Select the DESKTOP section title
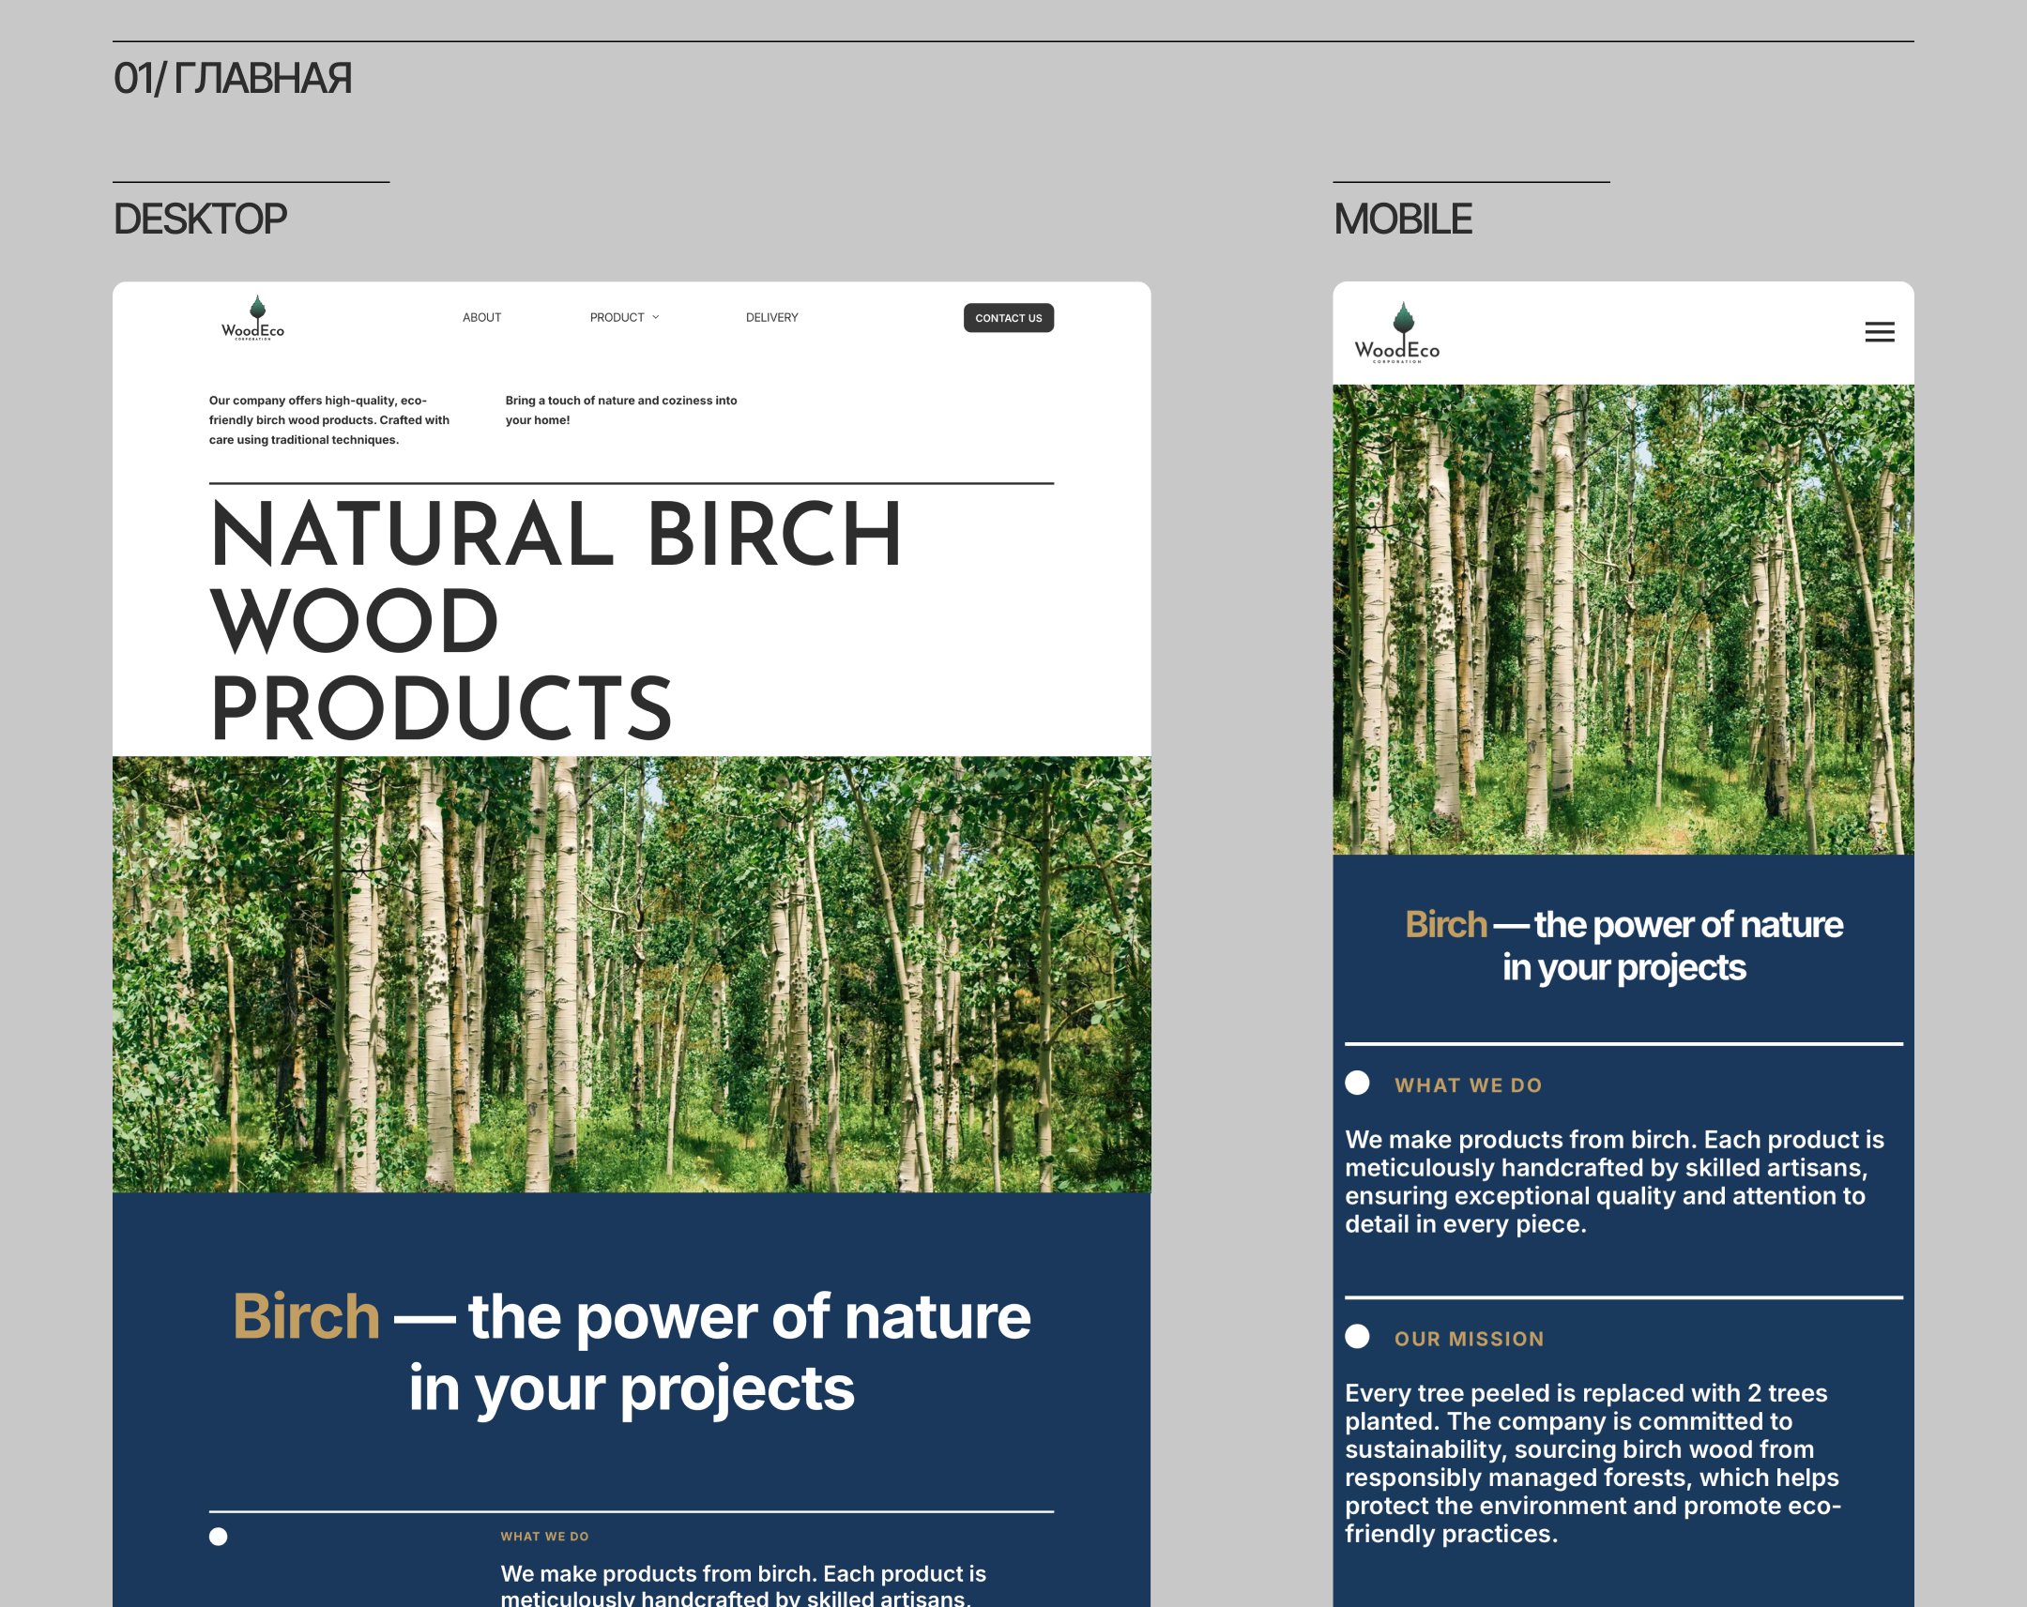The width and height of the screenshot is (2027, 1607). pyautogui.click(x=200, y=220)
